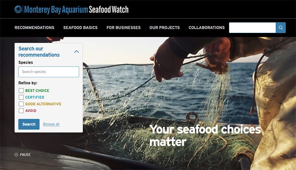Click the magnifying glass search button
The width and height of the screenshot is (296, 170).
[x=281, y=28]
